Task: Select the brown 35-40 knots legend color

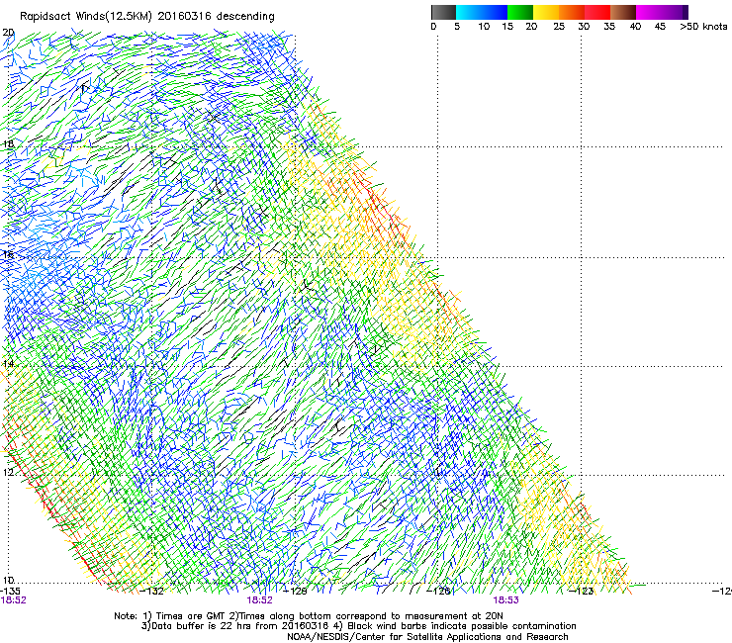Action: click(623, 12)
